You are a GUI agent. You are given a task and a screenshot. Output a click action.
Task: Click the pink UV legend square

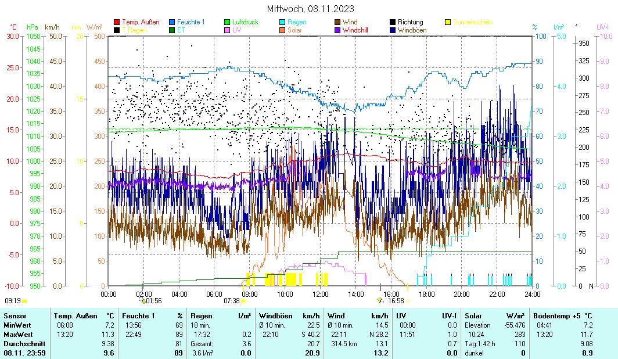[228, 30]
